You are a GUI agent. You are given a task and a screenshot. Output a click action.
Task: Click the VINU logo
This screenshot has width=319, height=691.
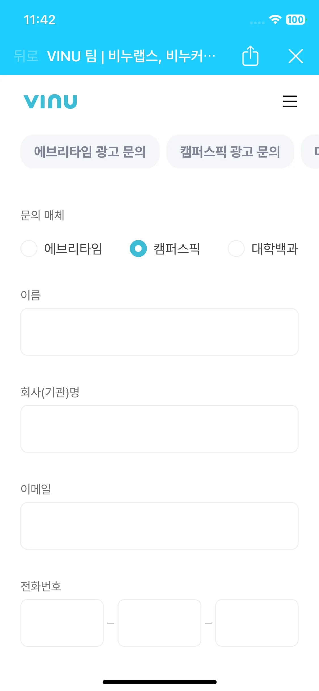(x=50, y=102)
